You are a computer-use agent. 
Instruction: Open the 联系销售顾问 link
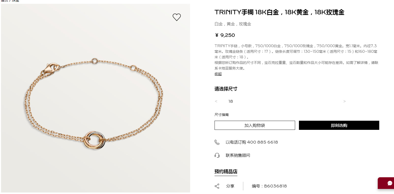tap(238, 155)
